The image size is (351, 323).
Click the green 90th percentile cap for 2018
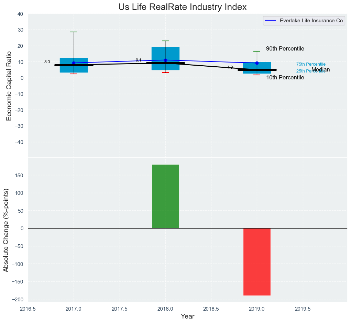165,41
